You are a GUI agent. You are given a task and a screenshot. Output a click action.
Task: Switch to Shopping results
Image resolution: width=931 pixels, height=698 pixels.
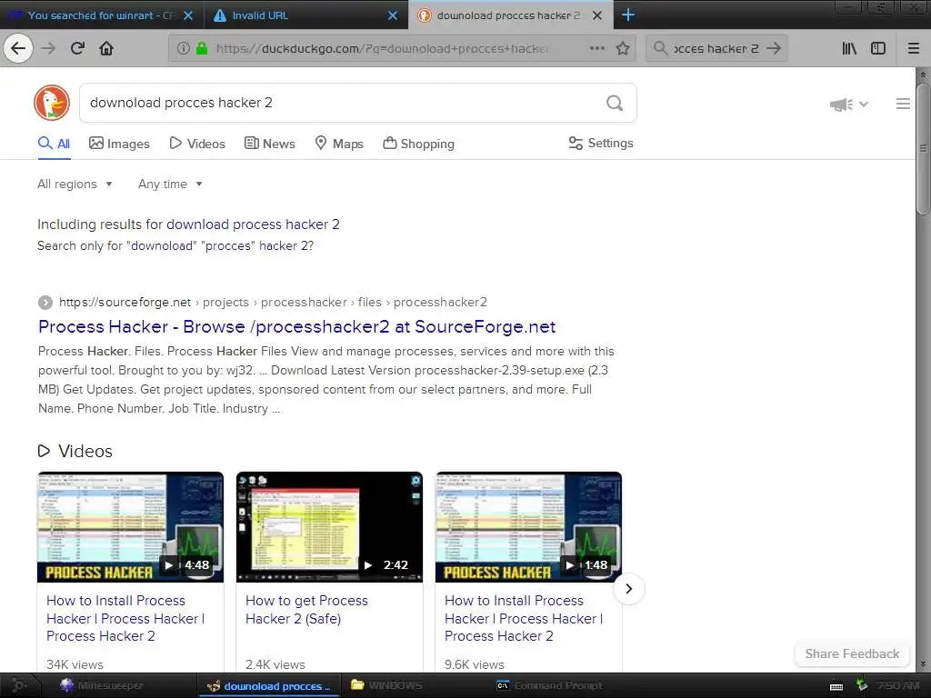point(418,144)
